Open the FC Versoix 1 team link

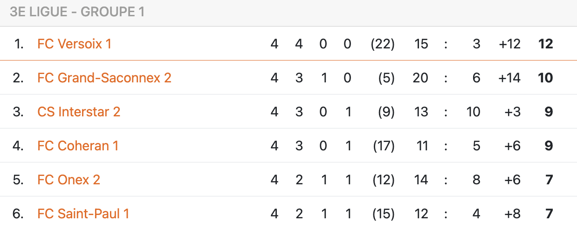74,44
